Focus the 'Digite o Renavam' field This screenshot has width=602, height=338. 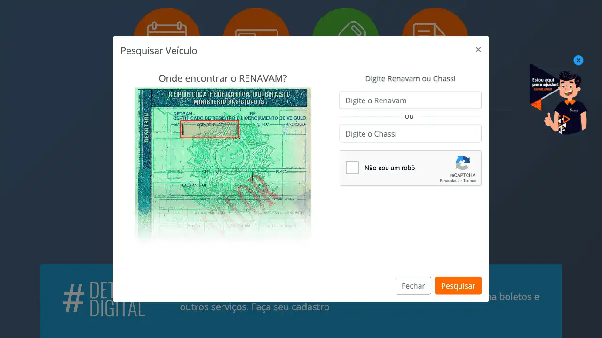point(410,100)
